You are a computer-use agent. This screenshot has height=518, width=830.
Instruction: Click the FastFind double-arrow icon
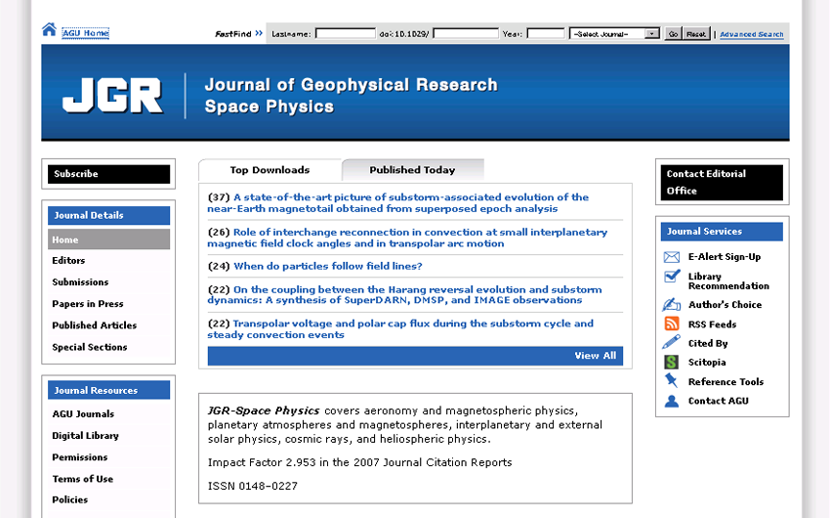click(259, 33)
